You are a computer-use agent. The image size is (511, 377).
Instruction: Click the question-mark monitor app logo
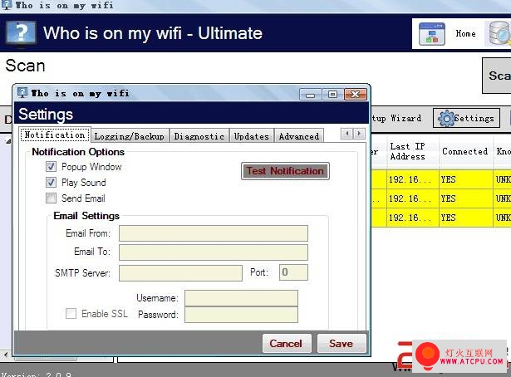(21, 33)
